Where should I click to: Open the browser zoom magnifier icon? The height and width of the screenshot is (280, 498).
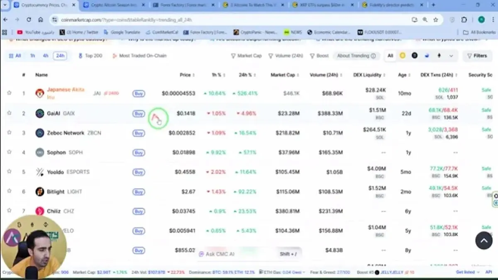[x=425, y=19]
